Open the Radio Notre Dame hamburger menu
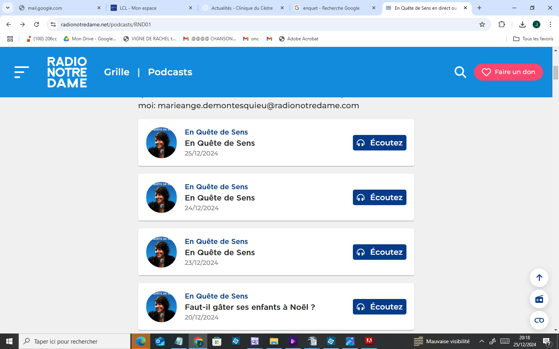The height and width of the screenshot is (349, 559). click(22, 72)
